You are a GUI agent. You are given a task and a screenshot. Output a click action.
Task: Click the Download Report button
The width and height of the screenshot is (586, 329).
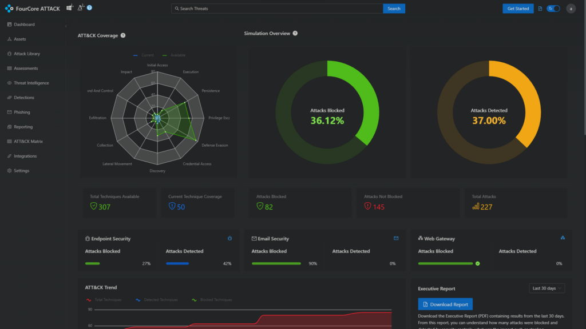(x=445, y=304)
